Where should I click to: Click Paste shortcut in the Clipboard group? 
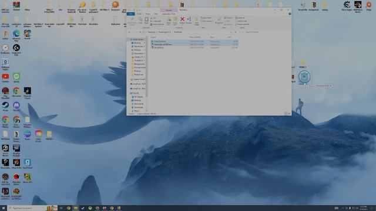157,25
